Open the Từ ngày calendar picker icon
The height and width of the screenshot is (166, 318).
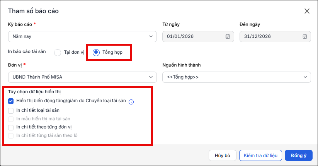[228, 37]
